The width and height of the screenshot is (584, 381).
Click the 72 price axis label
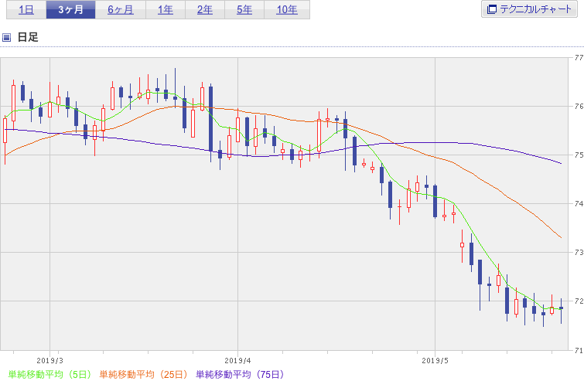click(x=579, y=301)
